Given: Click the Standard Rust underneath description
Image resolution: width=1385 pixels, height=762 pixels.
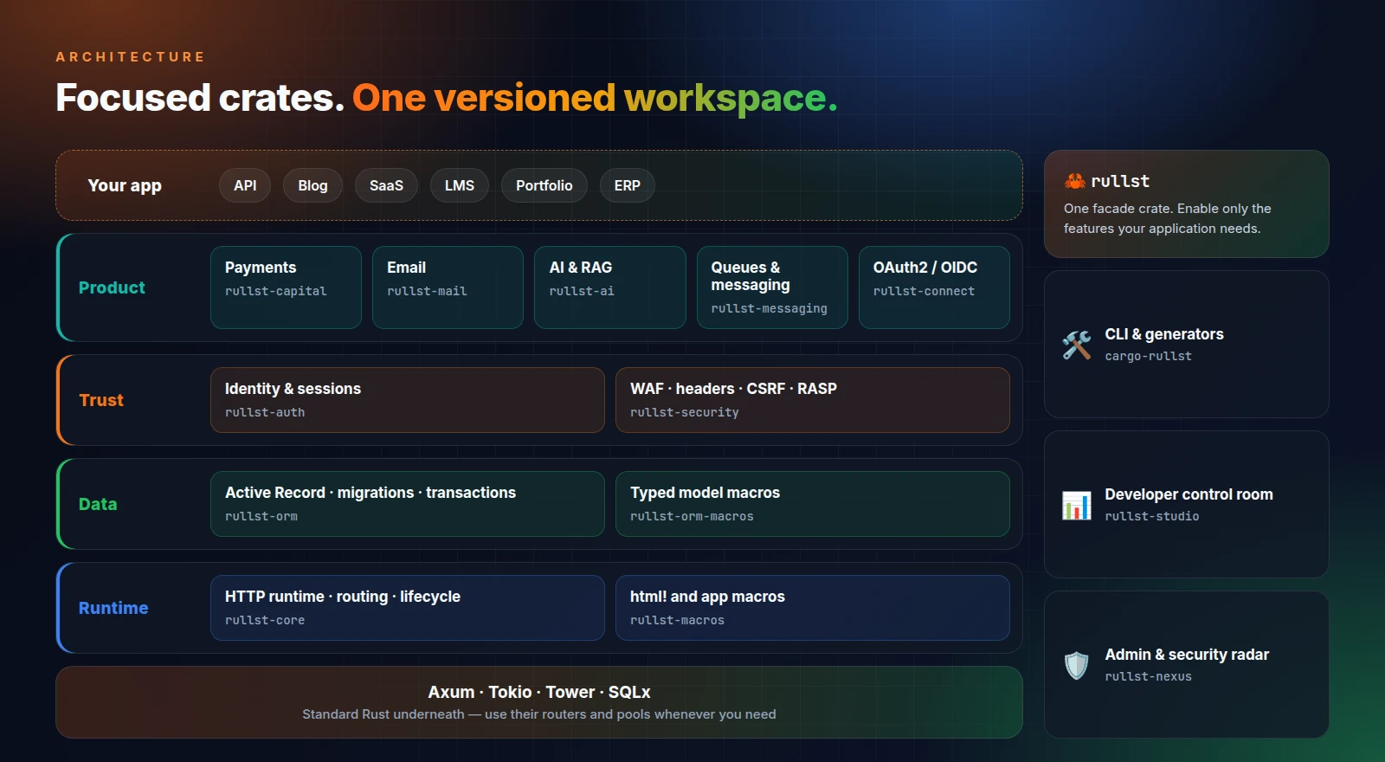Looking at the screenshot, I should [539, 714].
